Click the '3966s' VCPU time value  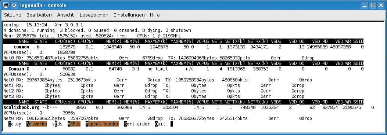[69, 113]
